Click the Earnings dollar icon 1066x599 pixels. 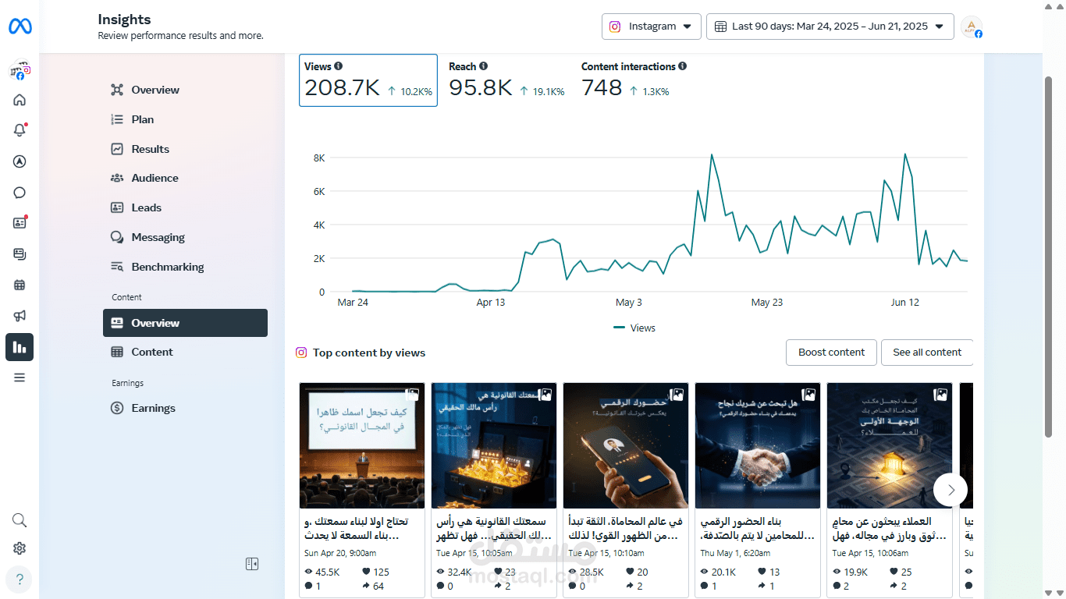click(117, 408)
